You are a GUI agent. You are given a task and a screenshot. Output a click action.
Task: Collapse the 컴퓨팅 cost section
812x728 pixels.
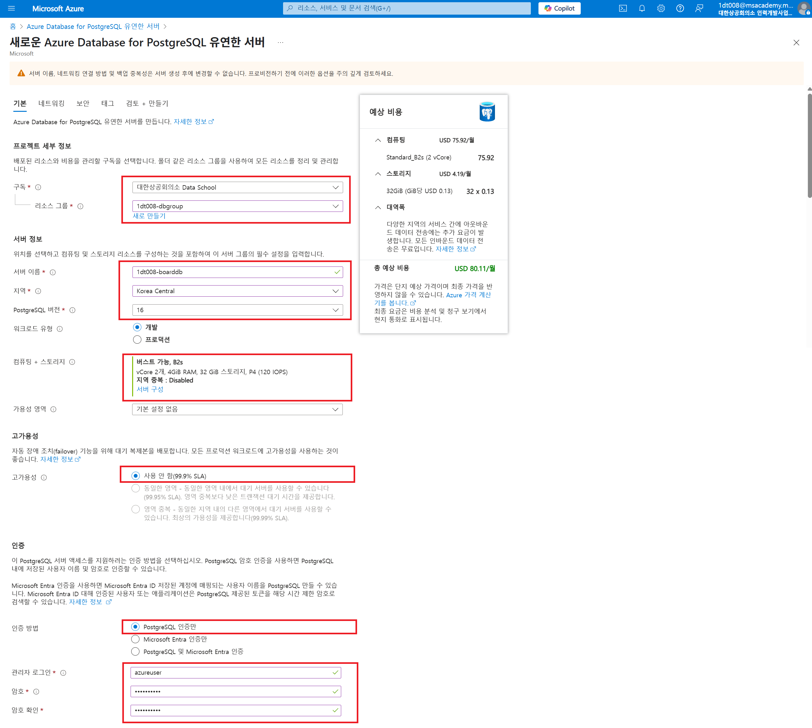(x=378, y=140)
